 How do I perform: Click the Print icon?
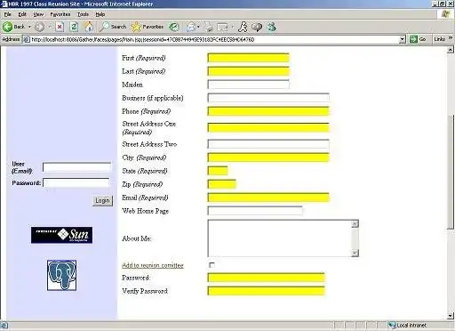click(209, 27)
